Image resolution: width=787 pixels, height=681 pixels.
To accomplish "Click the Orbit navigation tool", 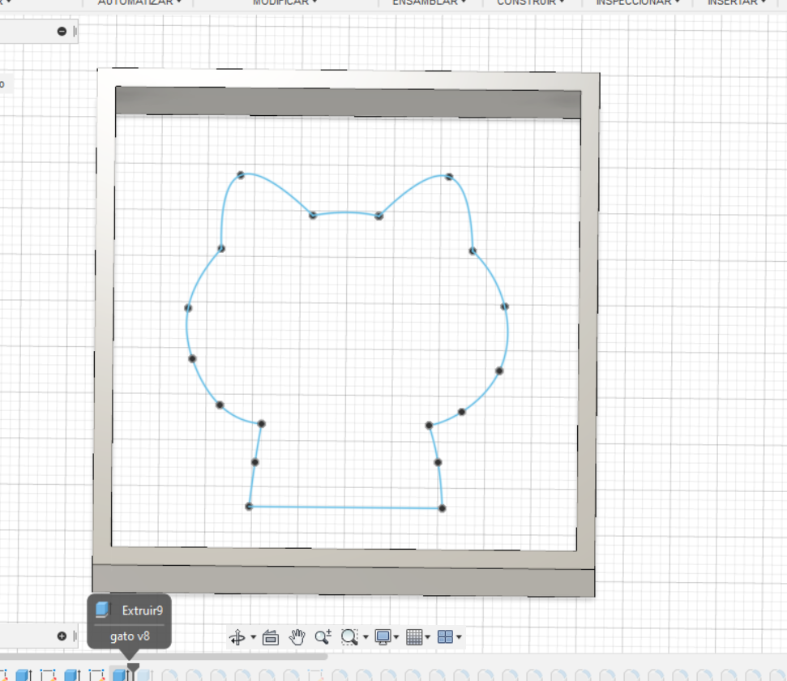I will [237, 636].
